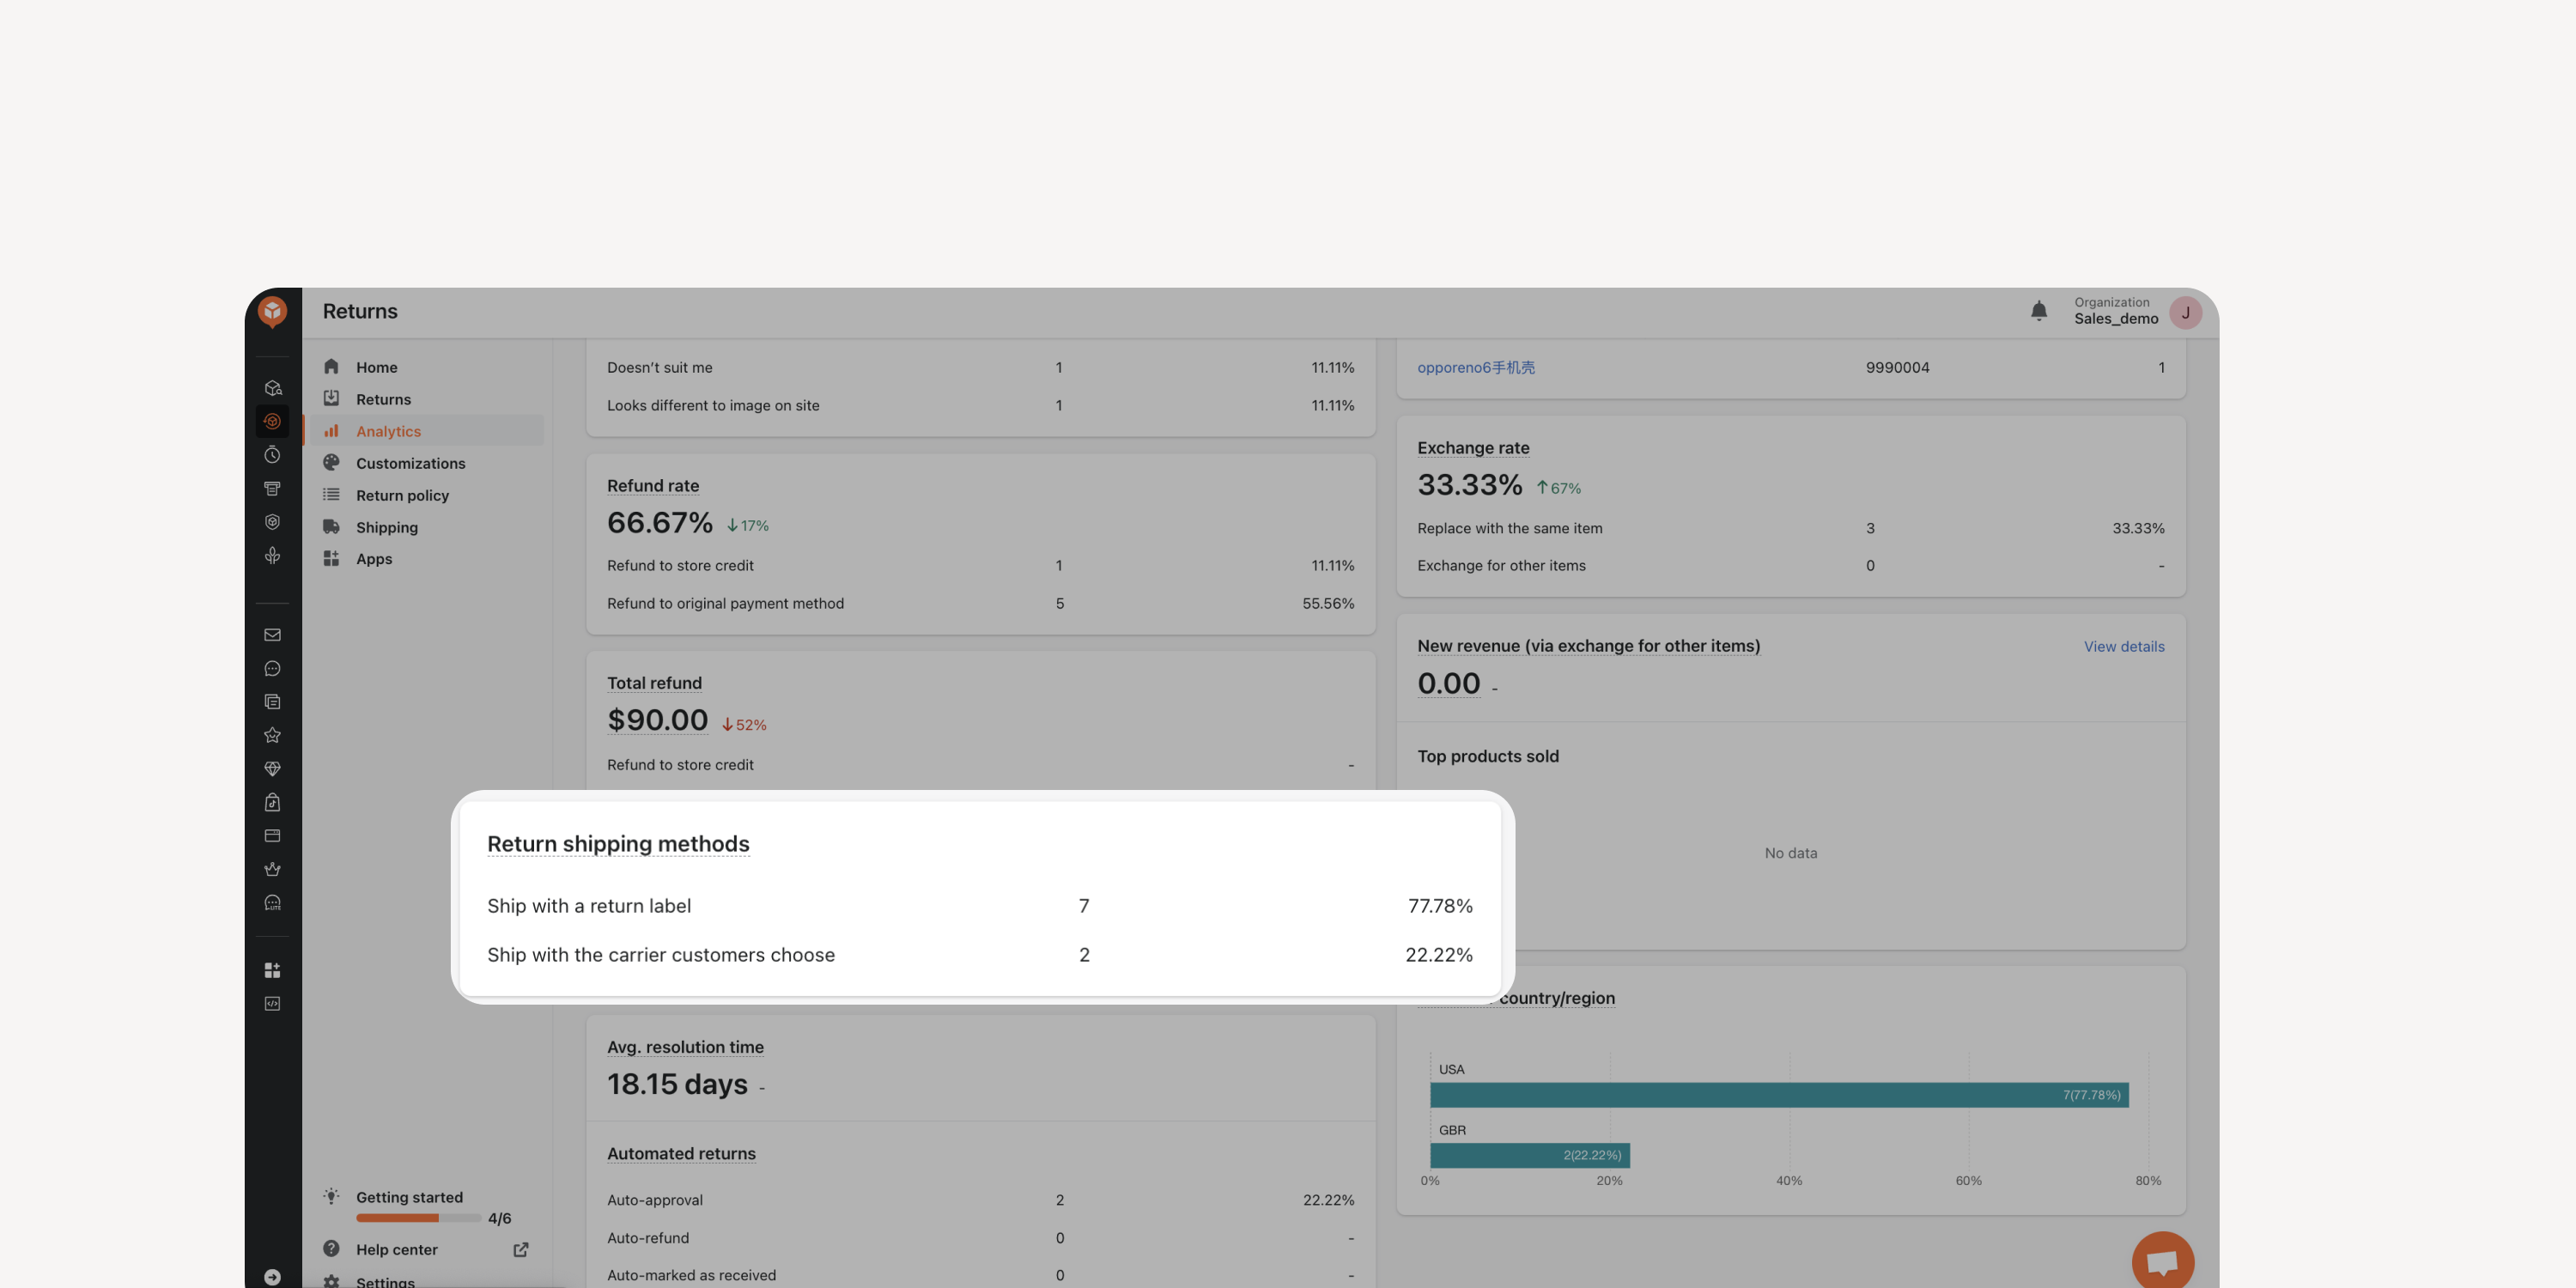The height and width of the screenshot is (1288, 2576).
Task: Click 'Refund to original payment method' row
Action: (980, 603)
